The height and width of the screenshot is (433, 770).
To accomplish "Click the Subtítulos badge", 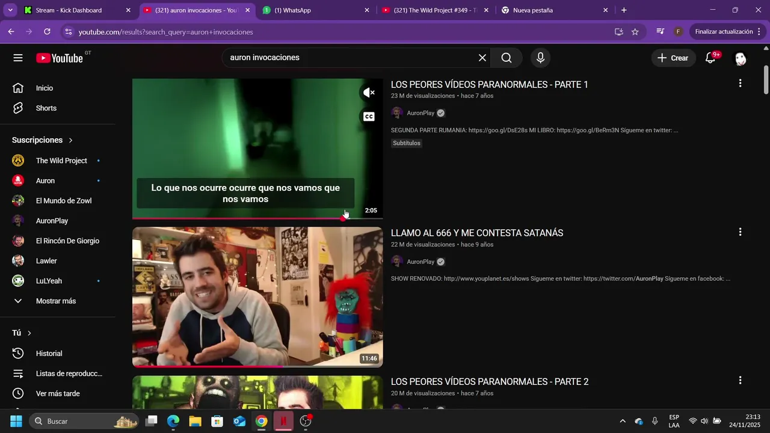I will click(x=407, y=143).
